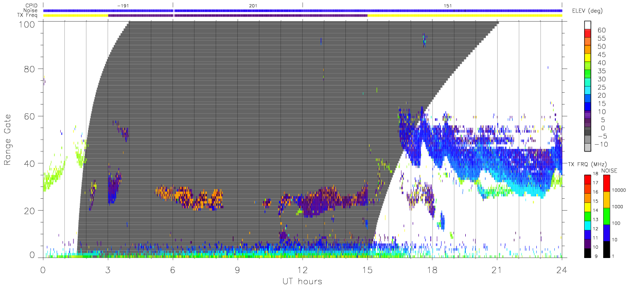Screen dimensions: 632x292
Task: Click the '100' tick on Range Gate axis
Action: click(x=26, y=24)
